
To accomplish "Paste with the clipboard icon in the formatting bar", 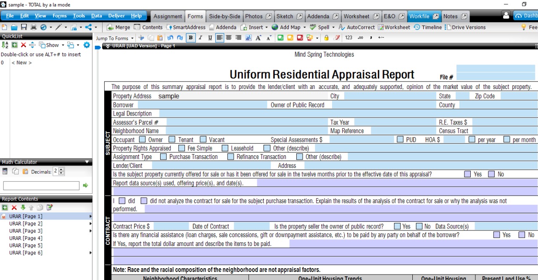I will 160,38.
